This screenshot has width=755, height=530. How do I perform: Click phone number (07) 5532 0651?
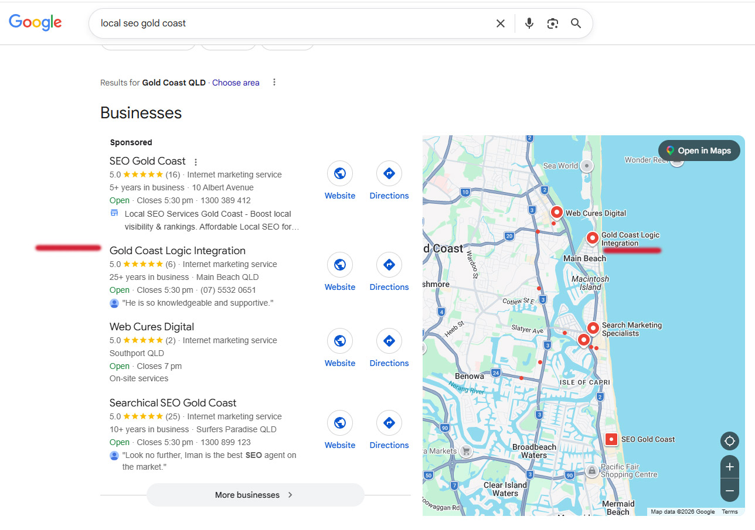228,290
